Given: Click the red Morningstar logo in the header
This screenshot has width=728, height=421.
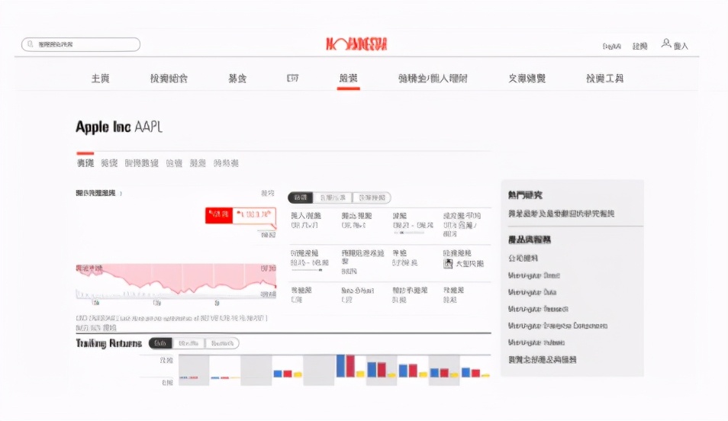Looking at the screenshot, I should [x=356, y=44].
